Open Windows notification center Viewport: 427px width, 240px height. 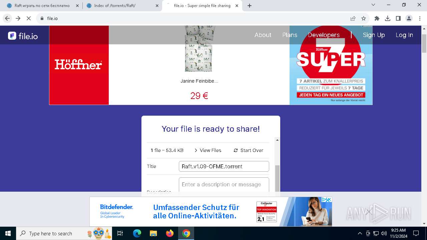coord(416,233)
